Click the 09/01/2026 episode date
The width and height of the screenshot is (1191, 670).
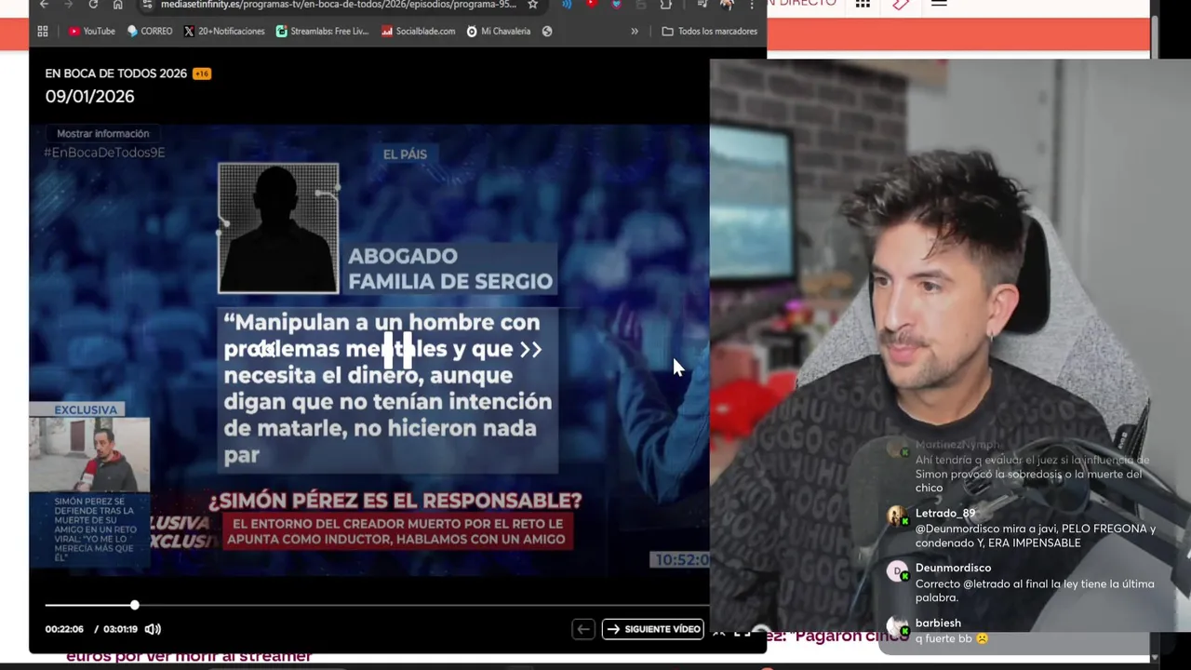(x=89, y=97)
